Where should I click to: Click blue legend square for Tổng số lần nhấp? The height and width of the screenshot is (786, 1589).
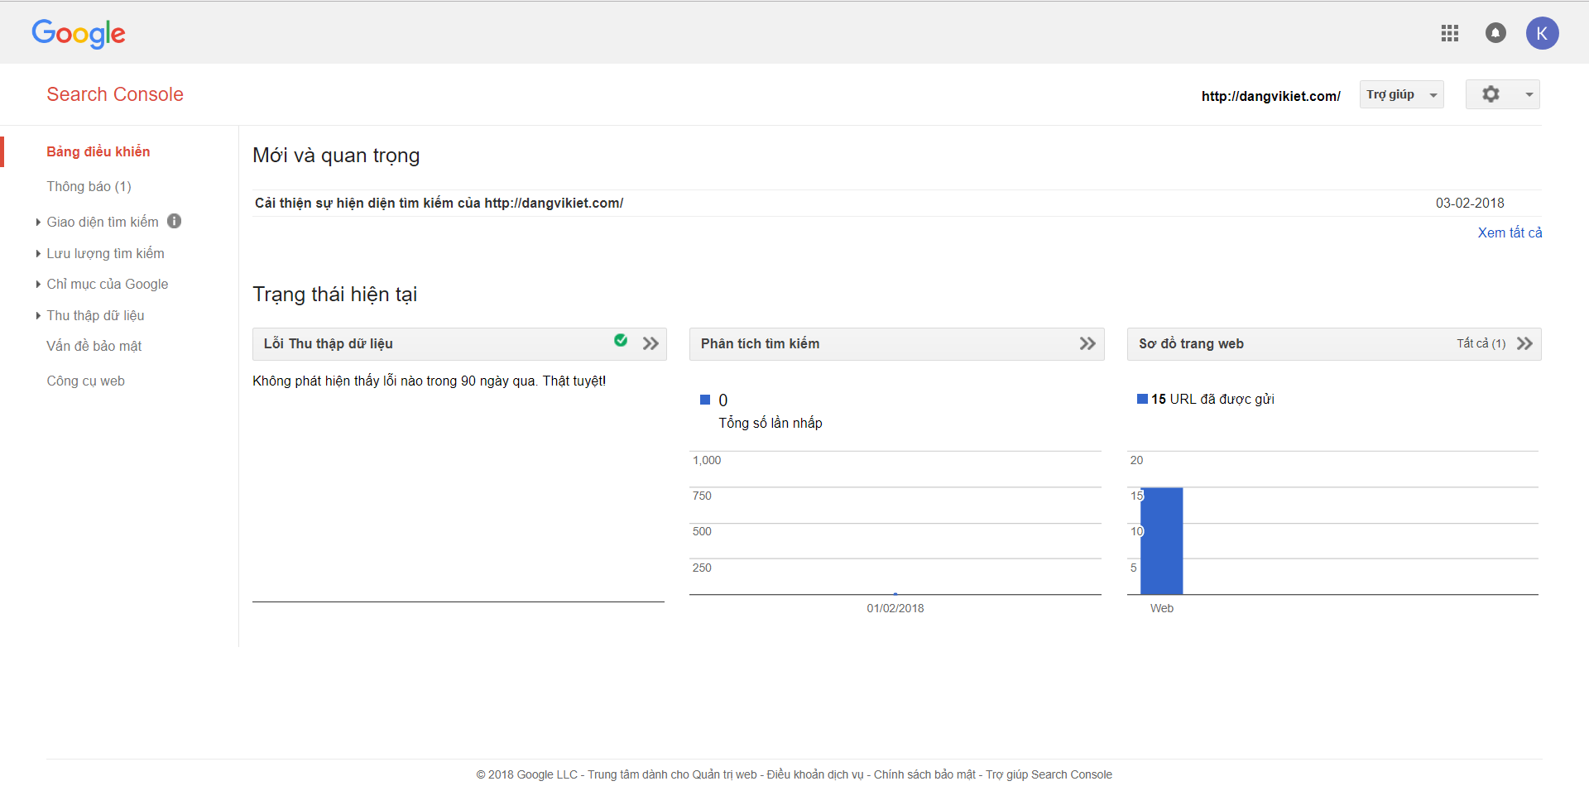pos(705,400)
